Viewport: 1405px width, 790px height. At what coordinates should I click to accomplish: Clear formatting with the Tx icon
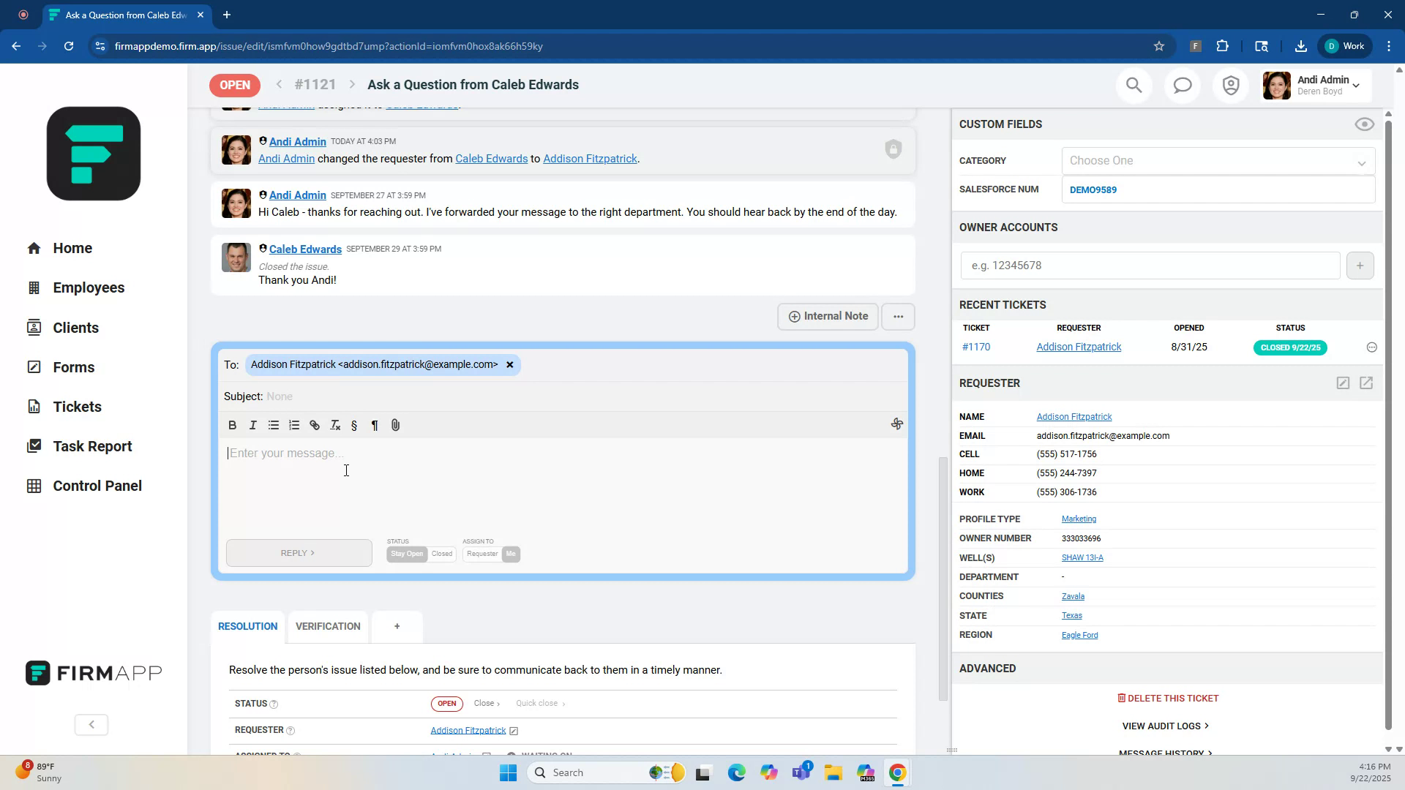pos(334,425)
